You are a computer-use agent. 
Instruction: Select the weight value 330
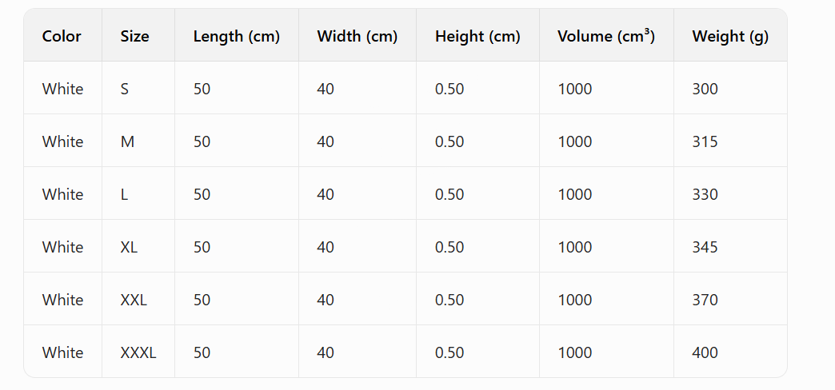(x=705, y=194)
